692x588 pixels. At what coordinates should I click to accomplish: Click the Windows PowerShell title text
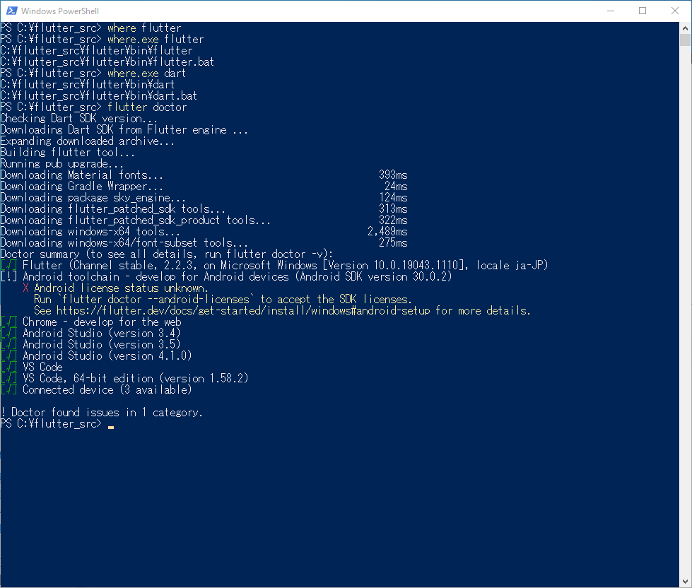click(60, 11)
